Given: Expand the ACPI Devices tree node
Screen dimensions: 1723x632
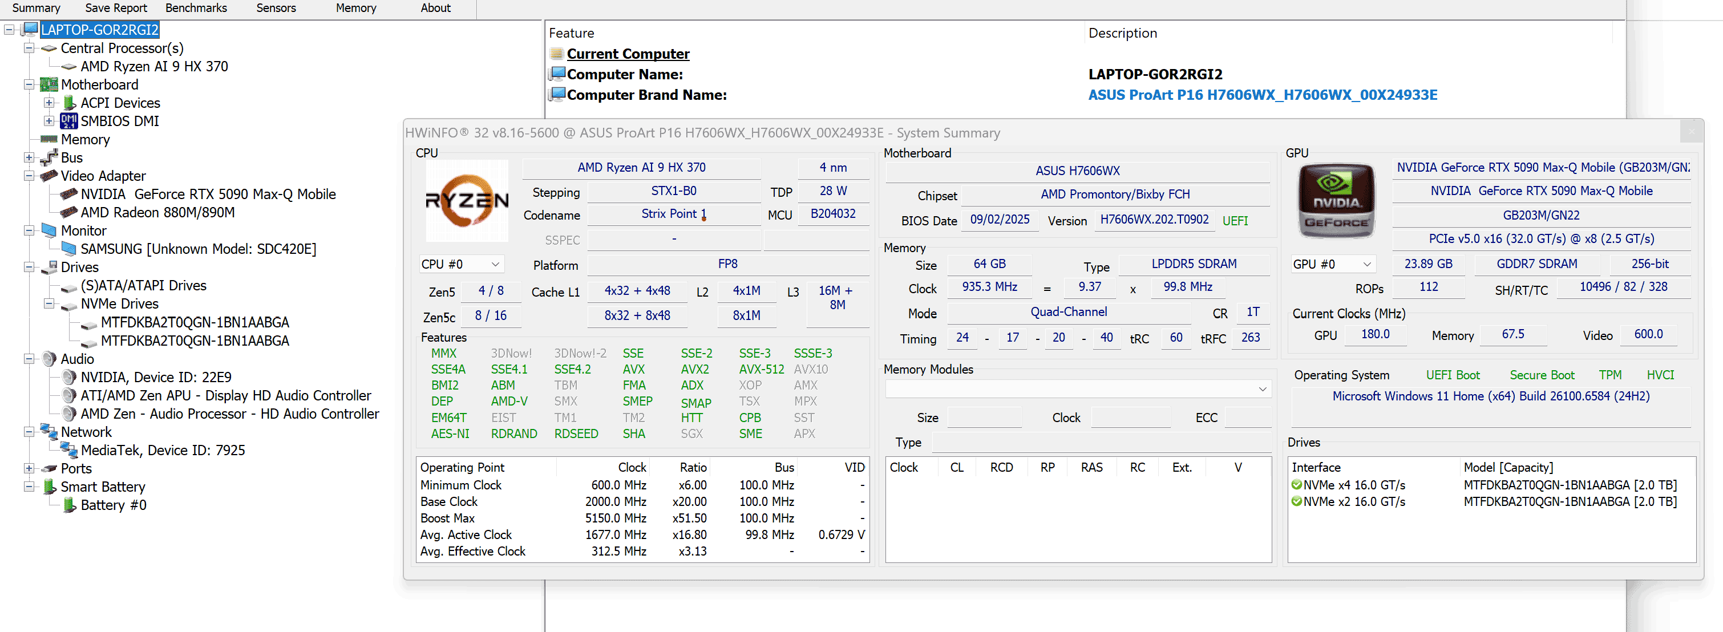Looking at the screenshot, I should coord(49,103).
